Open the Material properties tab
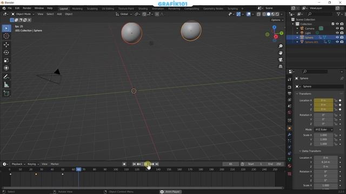Screen dimensions: 346x194 click(x=290, y=166)
